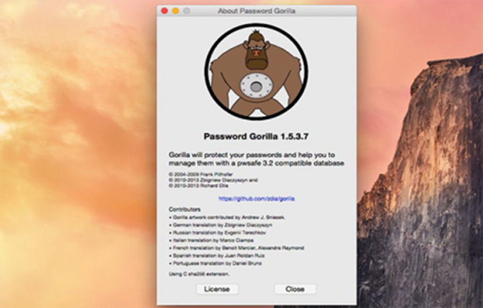483x308 pixels.
Task: Dismiss the dialog with the Close button
Action: click(x=295, y=289)
